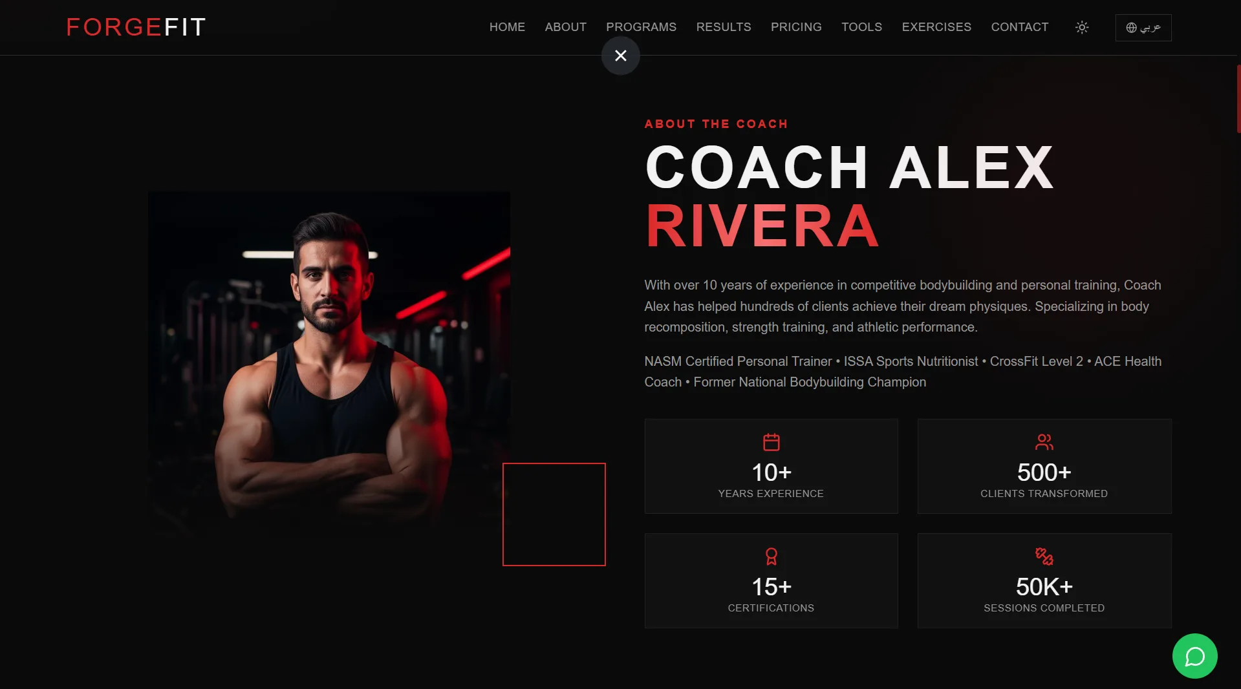Open the Home menu item

coord(507,27)
